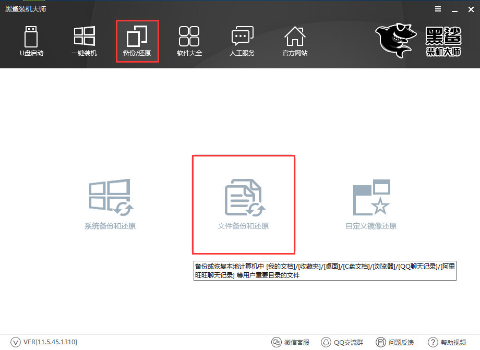480x350 pixels.
Task: Open 微信客服 WeChat support
Action: tap(291, 342)
